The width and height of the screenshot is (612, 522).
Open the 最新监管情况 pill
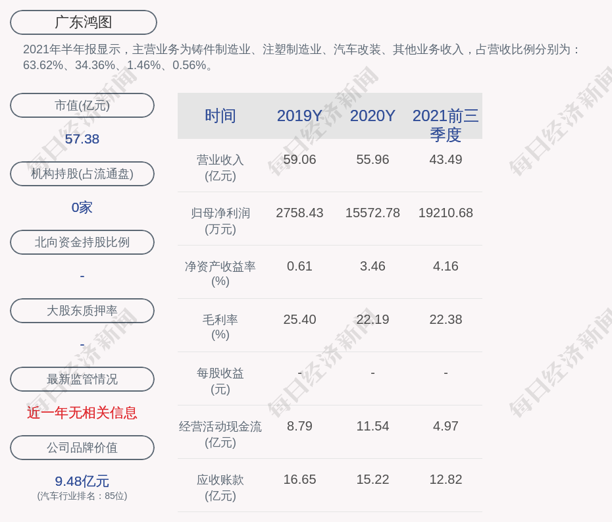pyautogui.click(x=82, y=379)
